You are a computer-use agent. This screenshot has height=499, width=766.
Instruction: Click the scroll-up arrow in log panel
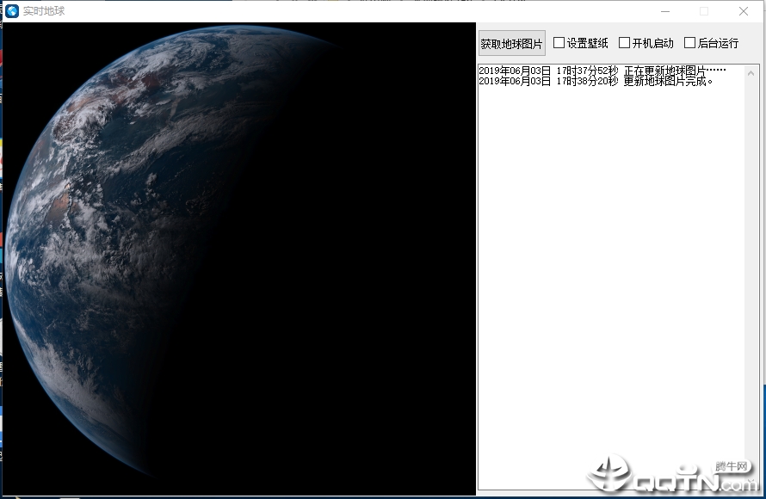click(751, 73)
